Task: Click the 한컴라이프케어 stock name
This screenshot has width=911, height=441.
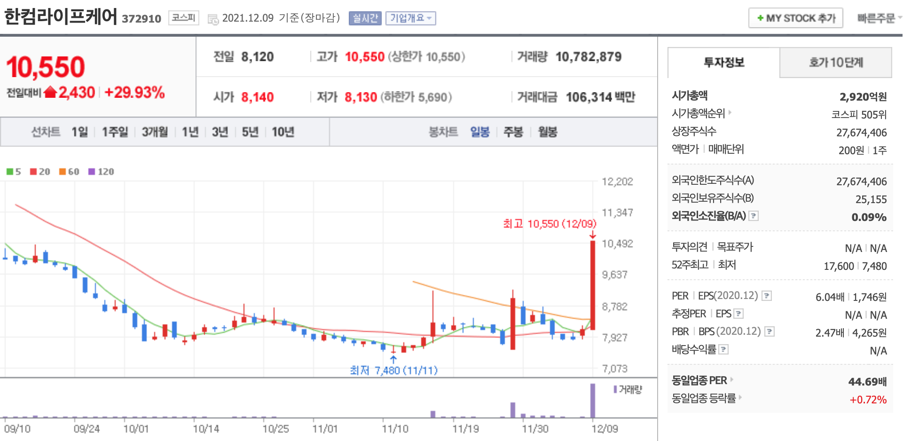Action: pos(61,17)
